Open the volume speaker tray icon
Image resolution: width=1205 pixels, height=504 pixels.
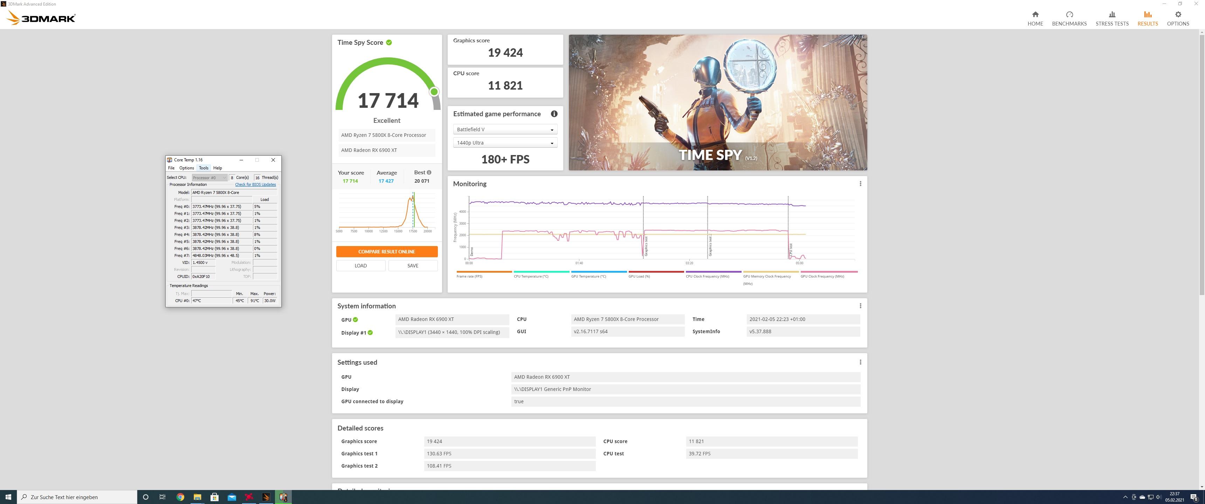point(1159,497)
